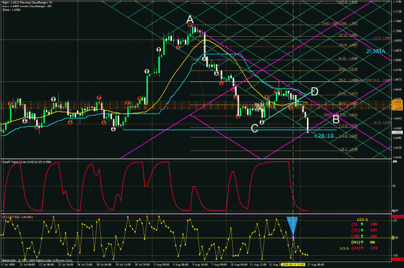Click the "17 Aug 08:00" time axis label
This screenshot has height=268, width=404.
click(x=315, y=264)
